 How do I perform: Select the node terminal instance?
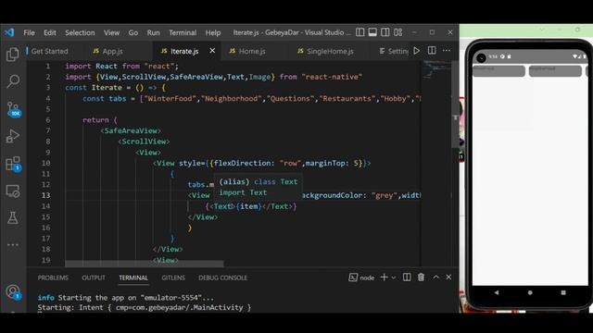pos(361,277)
